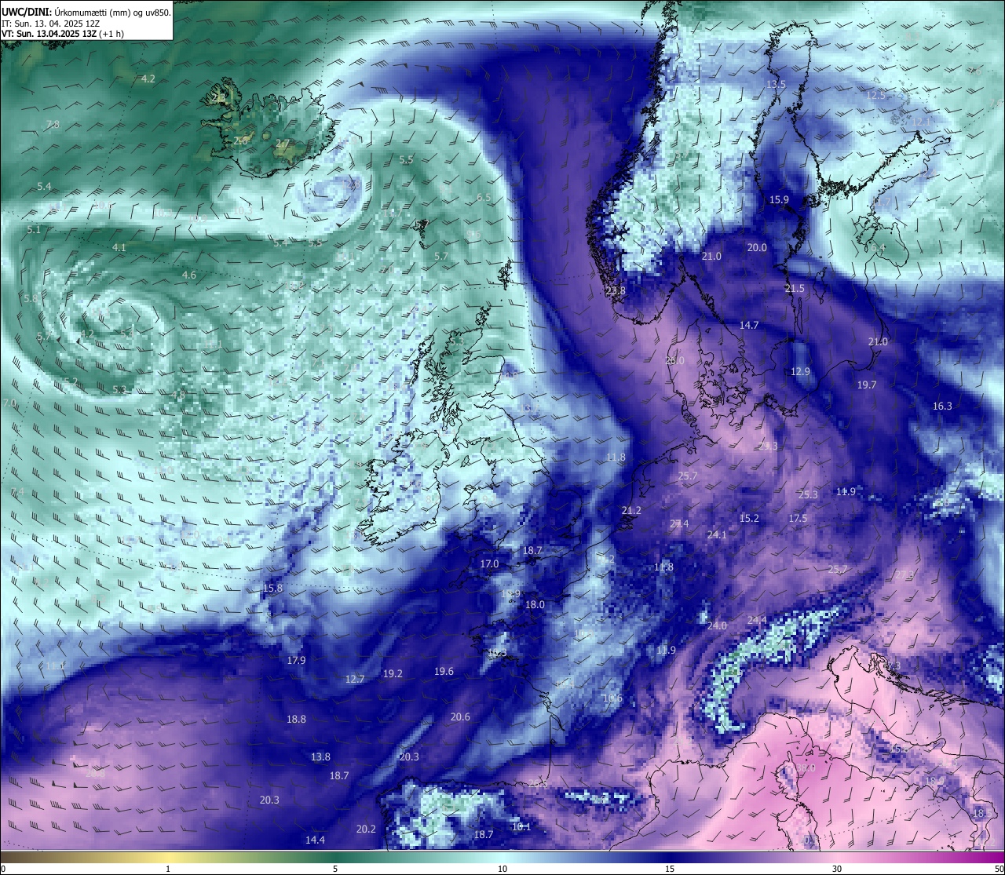Click the initial time line "IT: Sun. 13. 04. 2025 12Z"
The height and width of the screenshot is (875, 1005).
pyautogui.click(x=50, y=24)
